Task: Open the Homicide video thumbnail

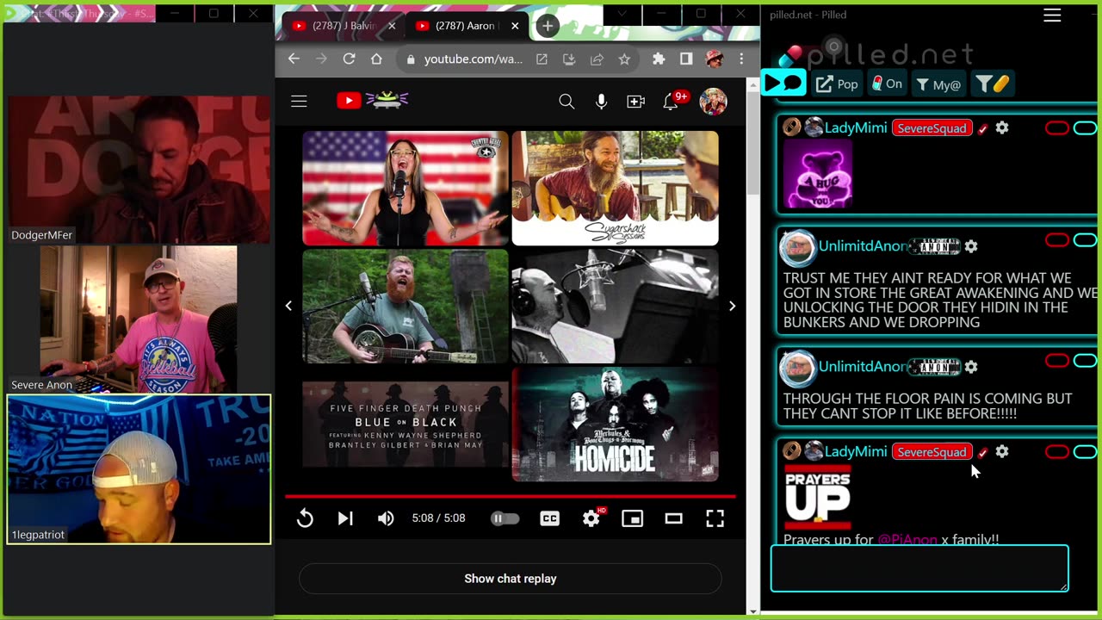Action: pos(615,424)
